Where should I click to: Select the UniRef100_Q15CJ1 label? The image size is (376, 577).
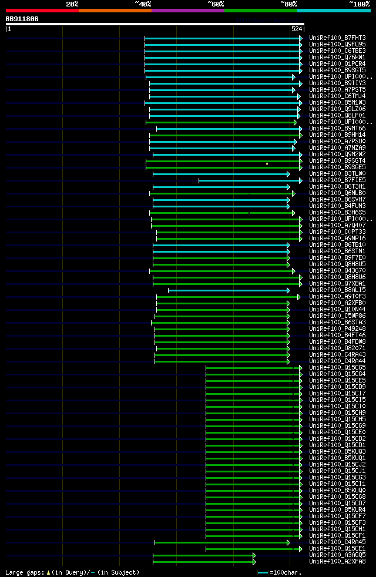point(337,471)
